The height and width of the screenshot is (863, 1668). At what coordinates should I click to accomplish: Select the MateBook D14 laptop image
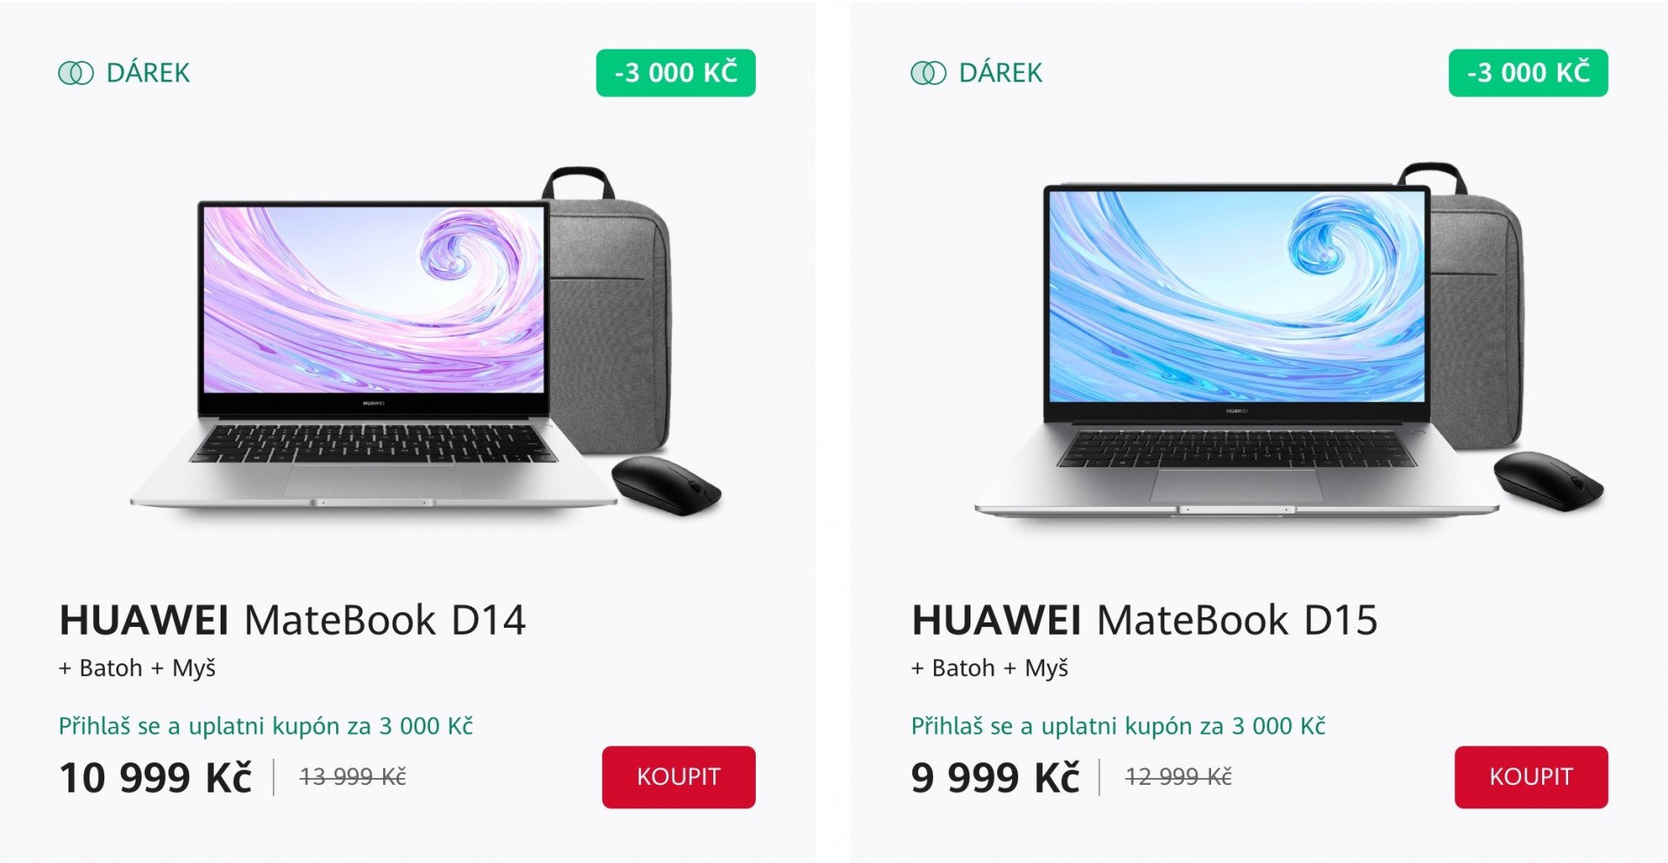(x=374, y=354)
